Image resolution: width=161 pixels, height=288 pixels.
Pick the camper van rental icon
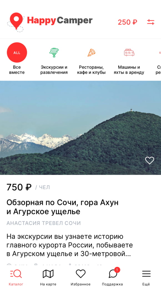[129, 52]
